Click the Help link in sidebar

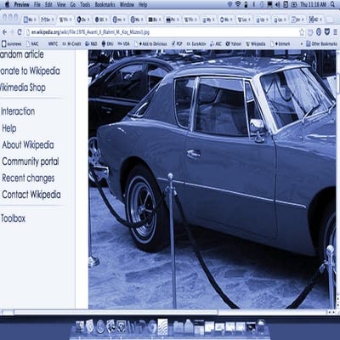pos(9,128)
